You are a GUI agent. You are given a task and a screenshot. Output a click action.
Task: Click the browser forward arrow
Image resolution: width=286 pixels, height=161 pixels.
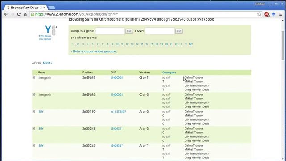coord(12,14)
